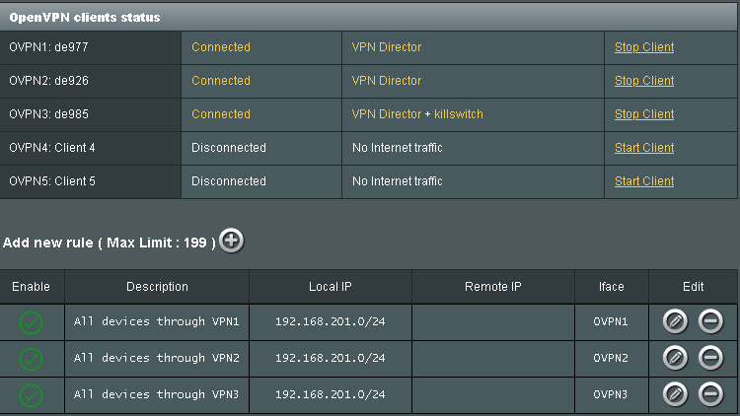Select the Description column header

[157, 287]
